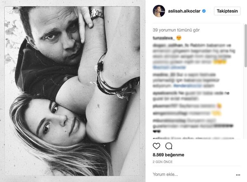The width and height of the screenshot is (247, 182).
Task: View likers via 8.569 beğenme
Action: [168, 155]
